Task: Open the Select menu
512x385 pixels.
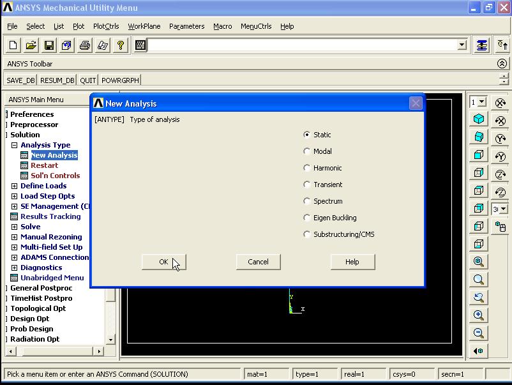Action: tap(36, 26)
